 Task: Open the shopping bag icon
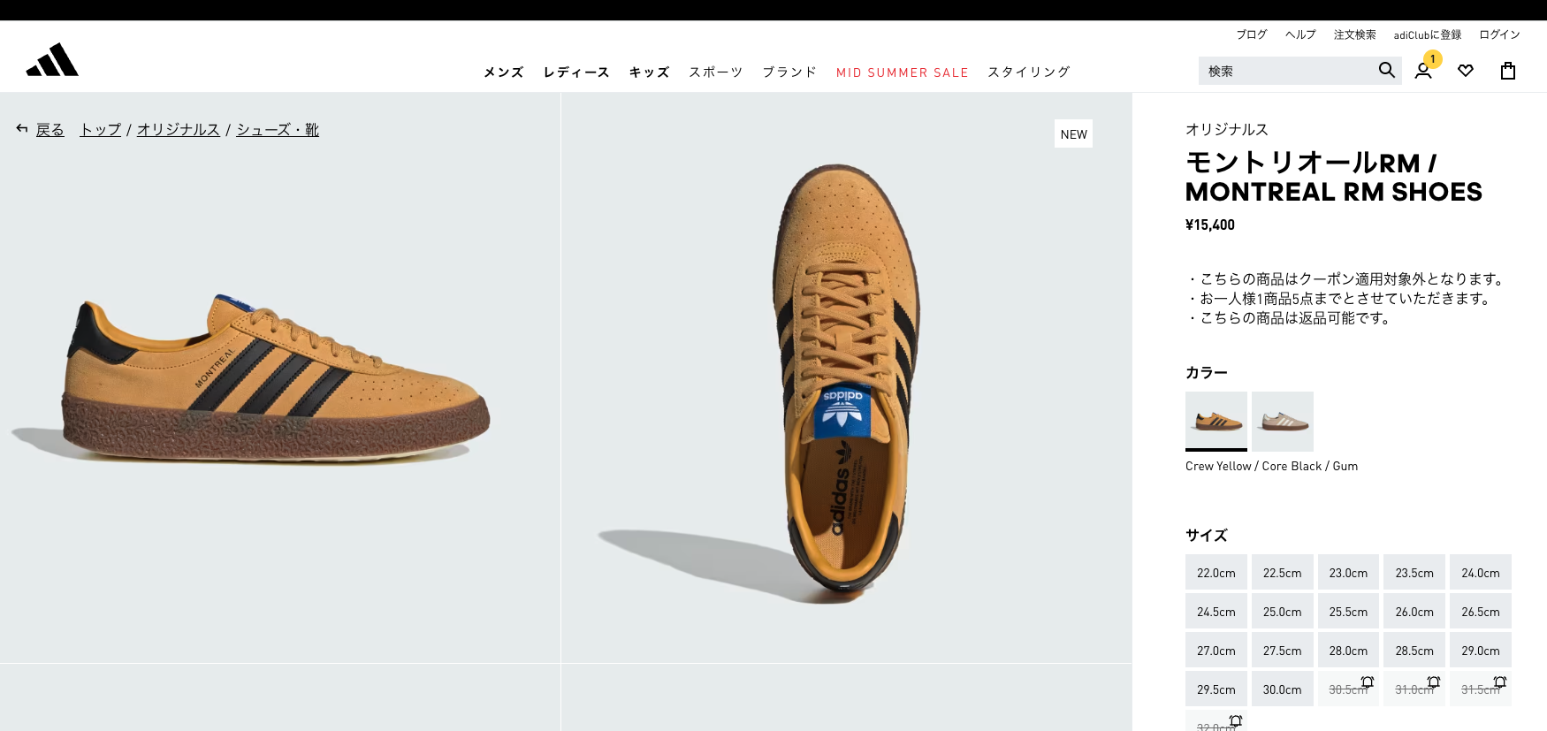click(1508, 71)
